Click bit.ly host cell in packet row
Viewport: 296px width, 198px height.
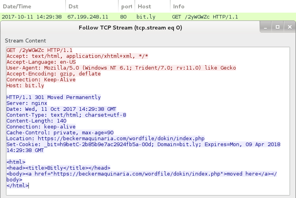coord(146,17)
